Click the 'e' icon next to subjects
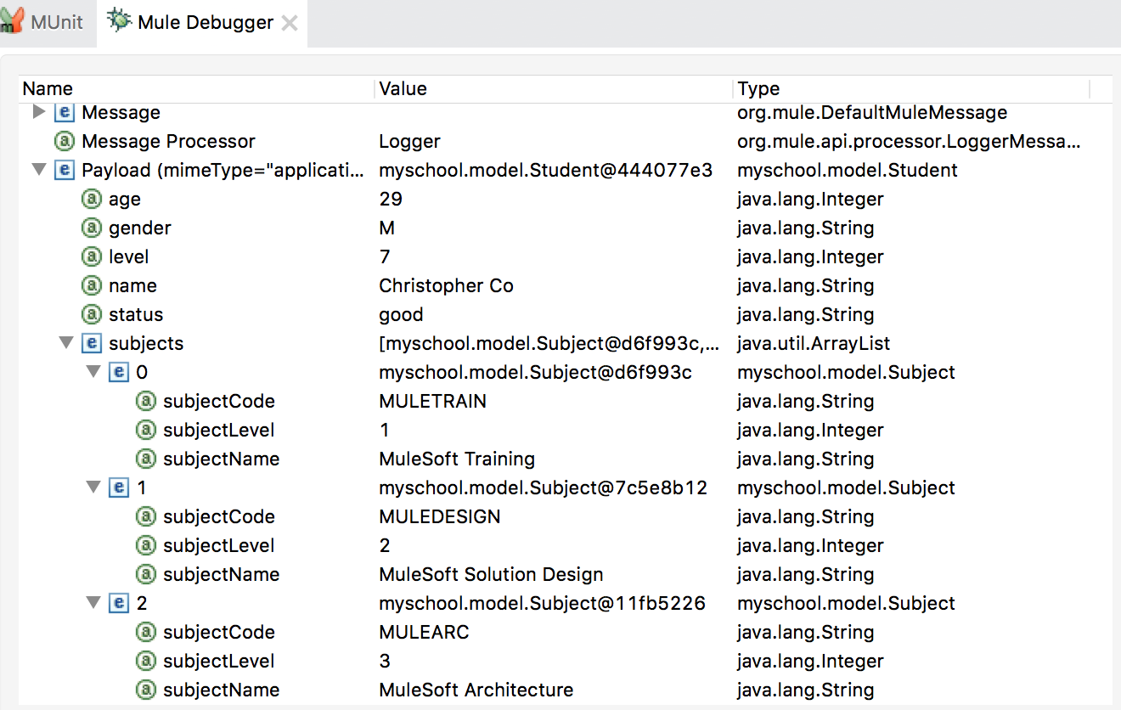 click(91, 343)
